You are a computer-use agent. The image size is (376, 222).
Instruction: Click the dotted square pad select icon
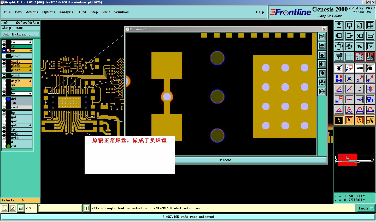click(370, 68)
